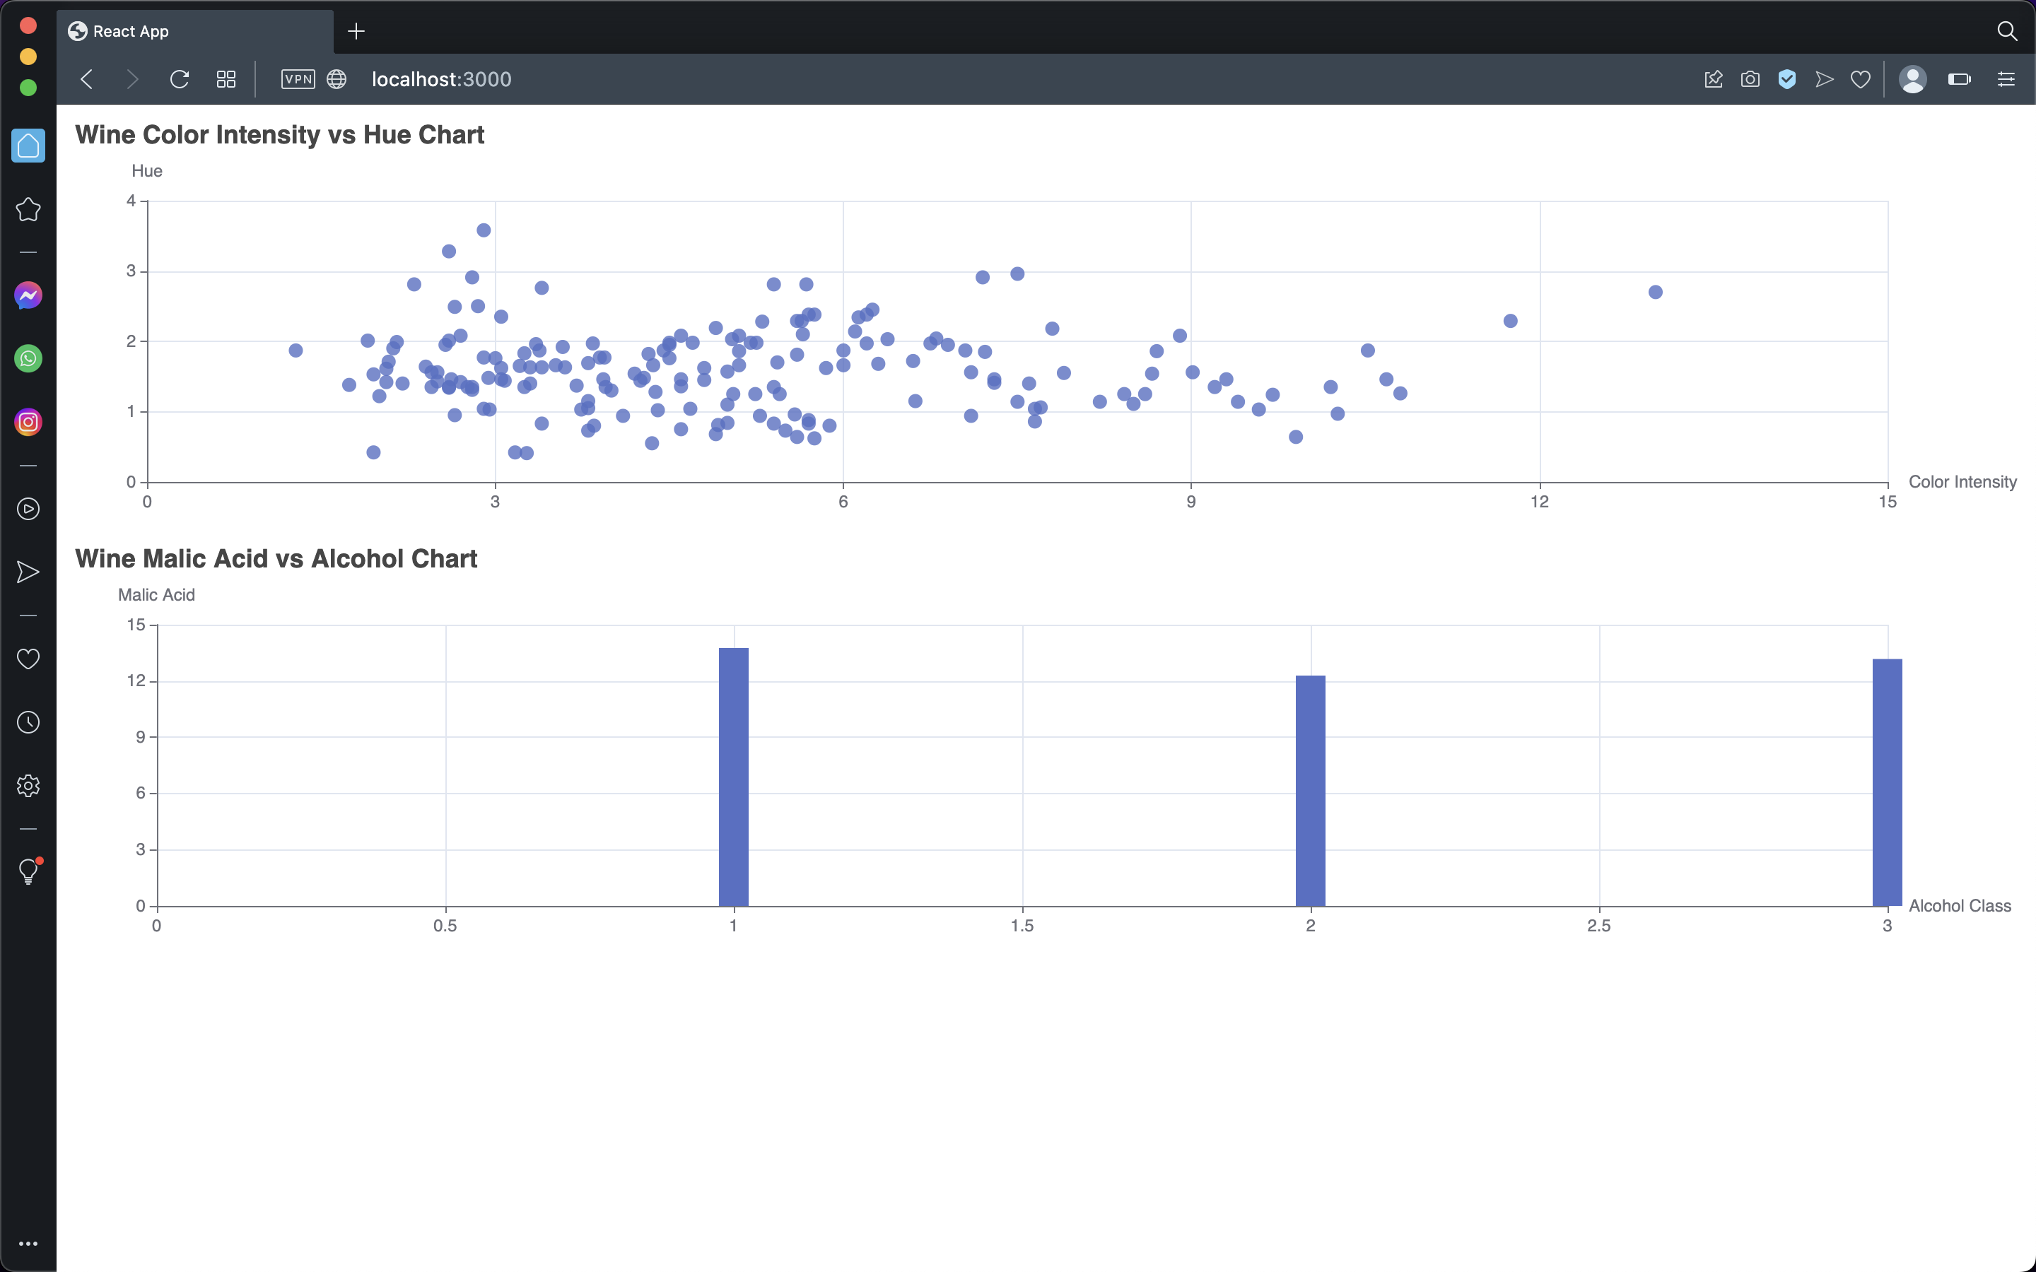Open WhatsApp in the sidebar
This screenshot has height=1272, width=2036.
click(x=28, y=359)
